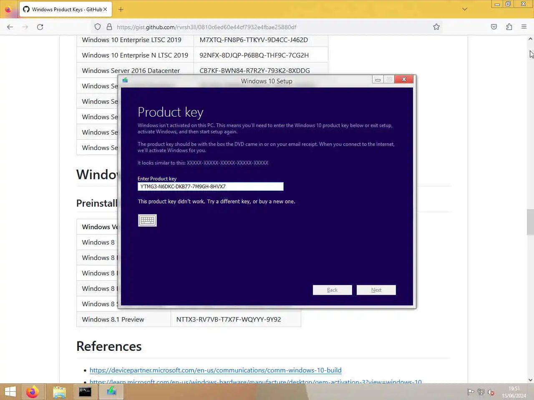Open File Explorer from the taskbar

[x=59, y=392]
